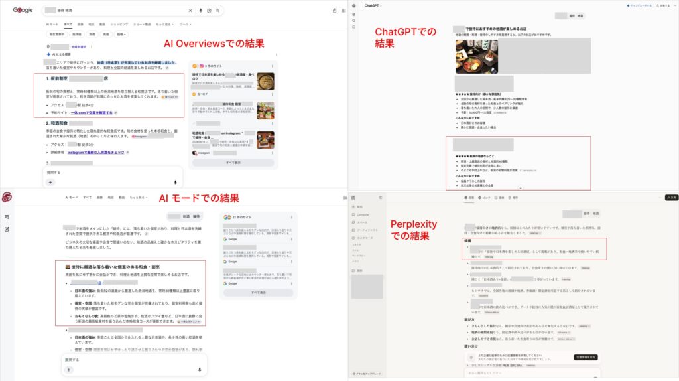The image size is (679, 381).
Task: Select the リンク tab in Perplexity
Action: (x=484, y=198)
